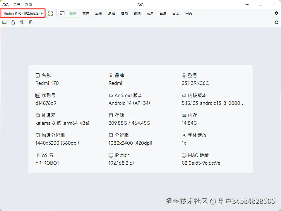Maximize the AYA window
281x211 pixels.
pos(261,4)
